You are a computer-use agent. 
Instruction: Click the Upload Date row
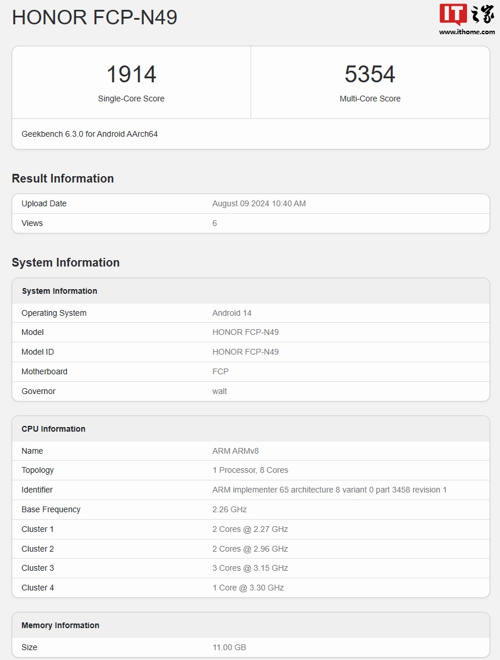tap(249, 203)
